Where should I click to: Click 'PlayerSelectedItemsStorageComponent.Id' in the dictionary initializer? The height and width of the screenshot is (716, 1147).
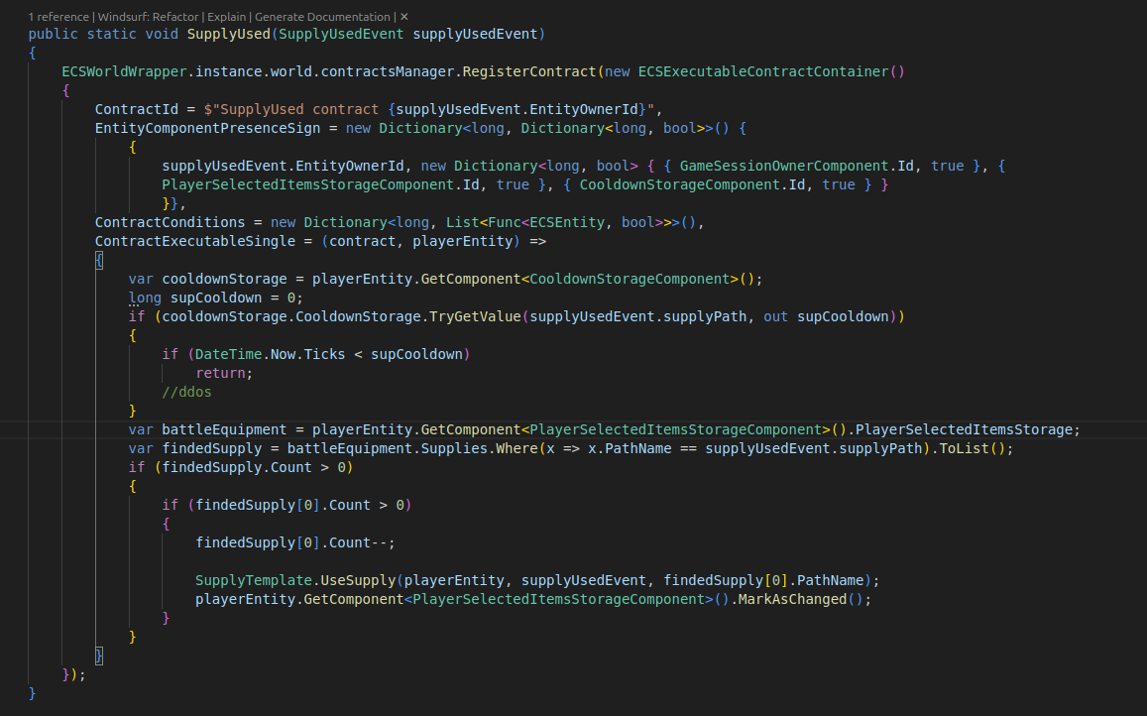pyautogui.click(x=320, y=184)
